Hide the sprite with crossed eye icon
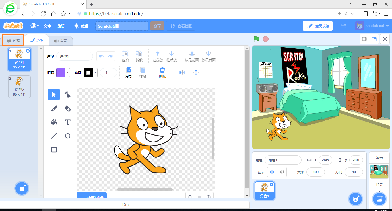 click(x=282, y=172)
